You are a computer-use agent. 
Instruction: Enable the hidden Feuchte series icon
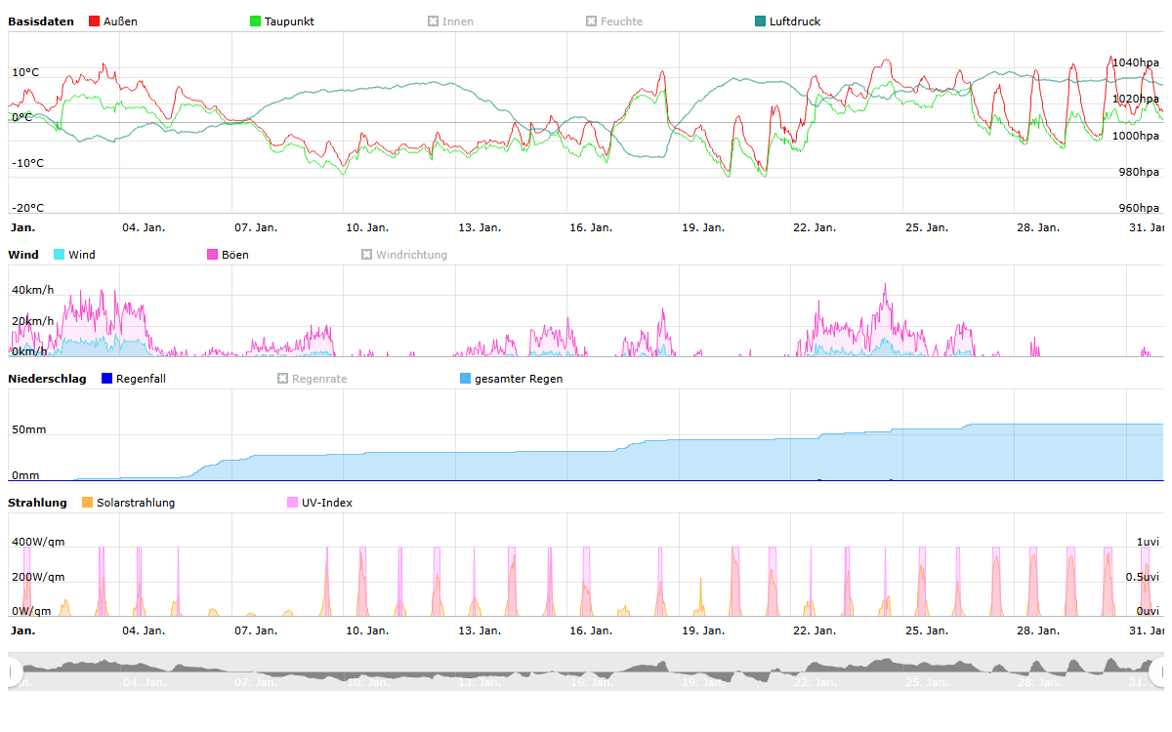(x=591, y=21)
